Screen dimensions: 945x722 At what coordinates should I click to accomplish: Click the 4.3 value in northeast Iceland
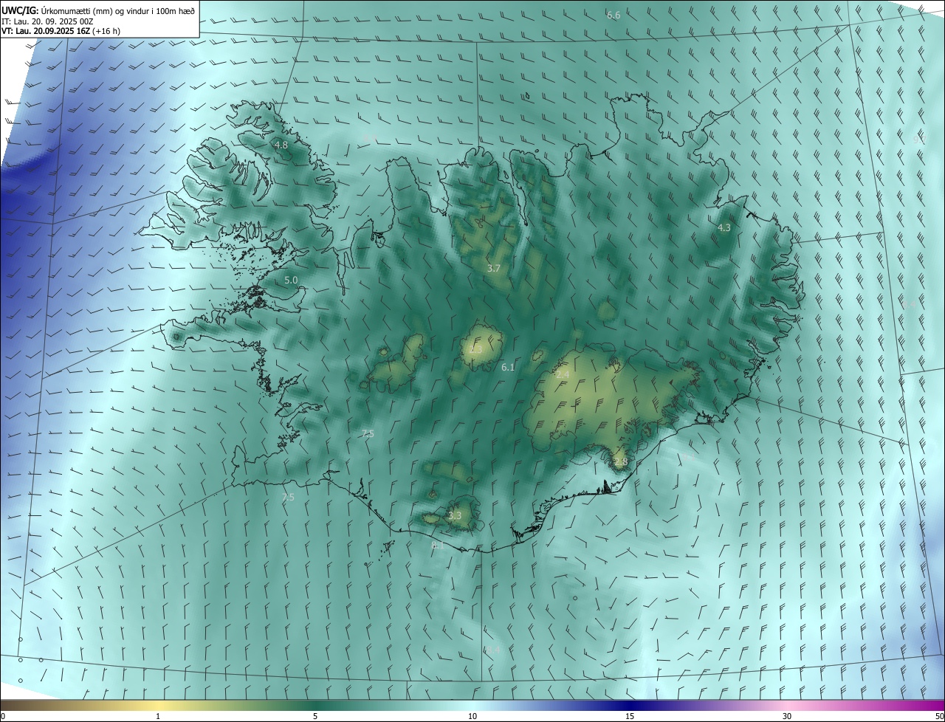click(x=724, y=228)
